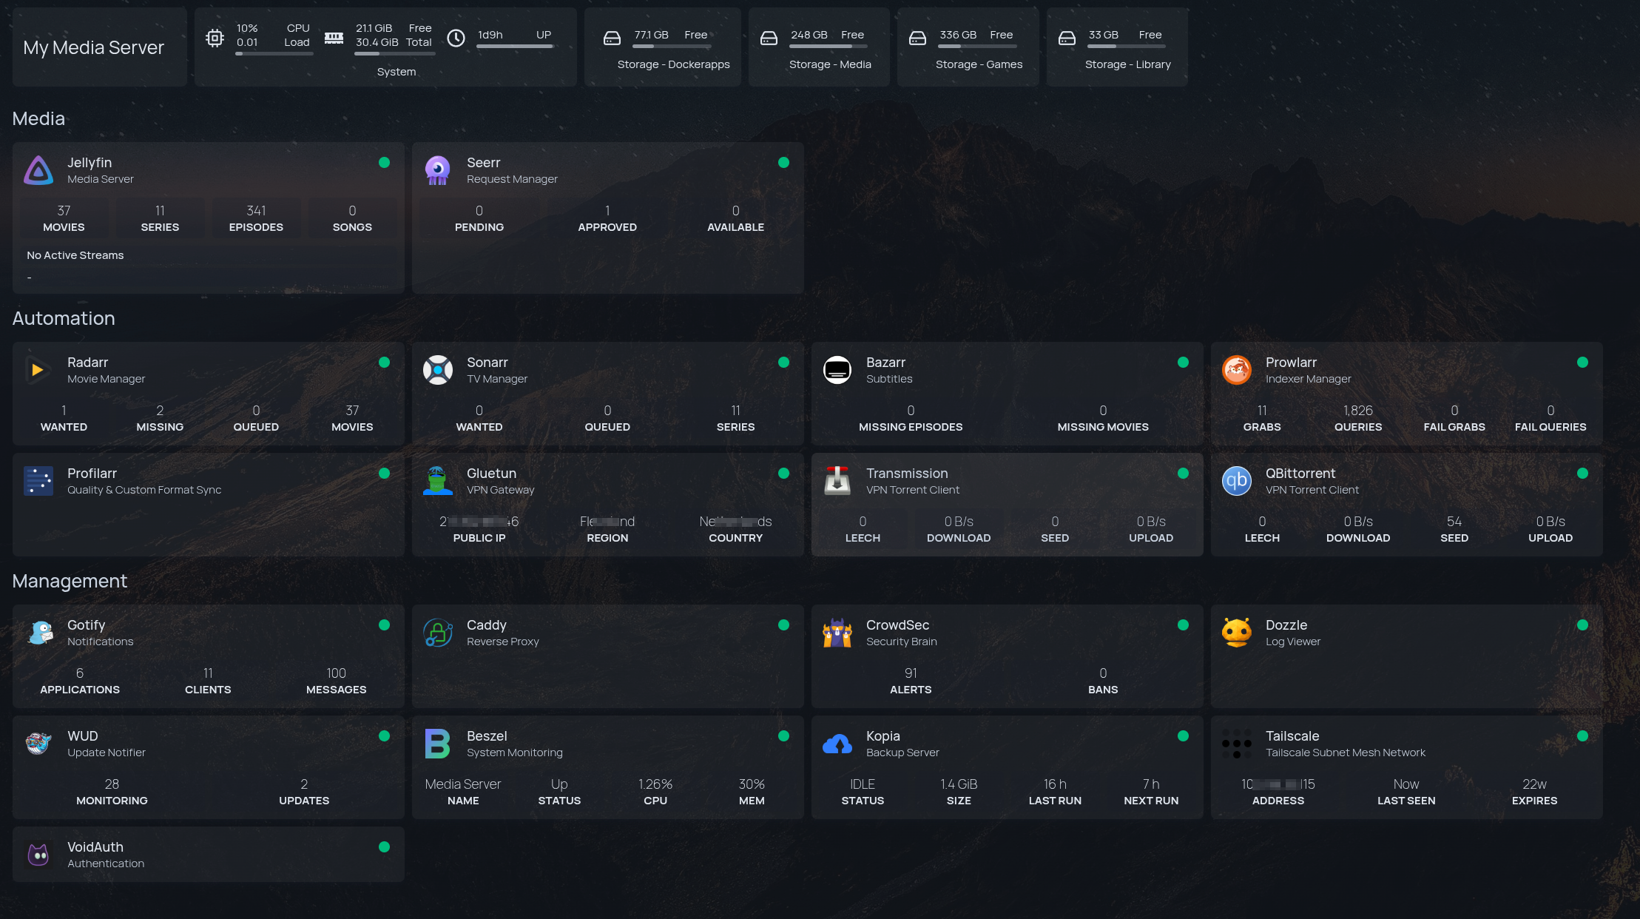This screenshot has width=1640, height=919.
Task: Select the Tailscale mesh network icon
Action: [x=1236, y=743]
